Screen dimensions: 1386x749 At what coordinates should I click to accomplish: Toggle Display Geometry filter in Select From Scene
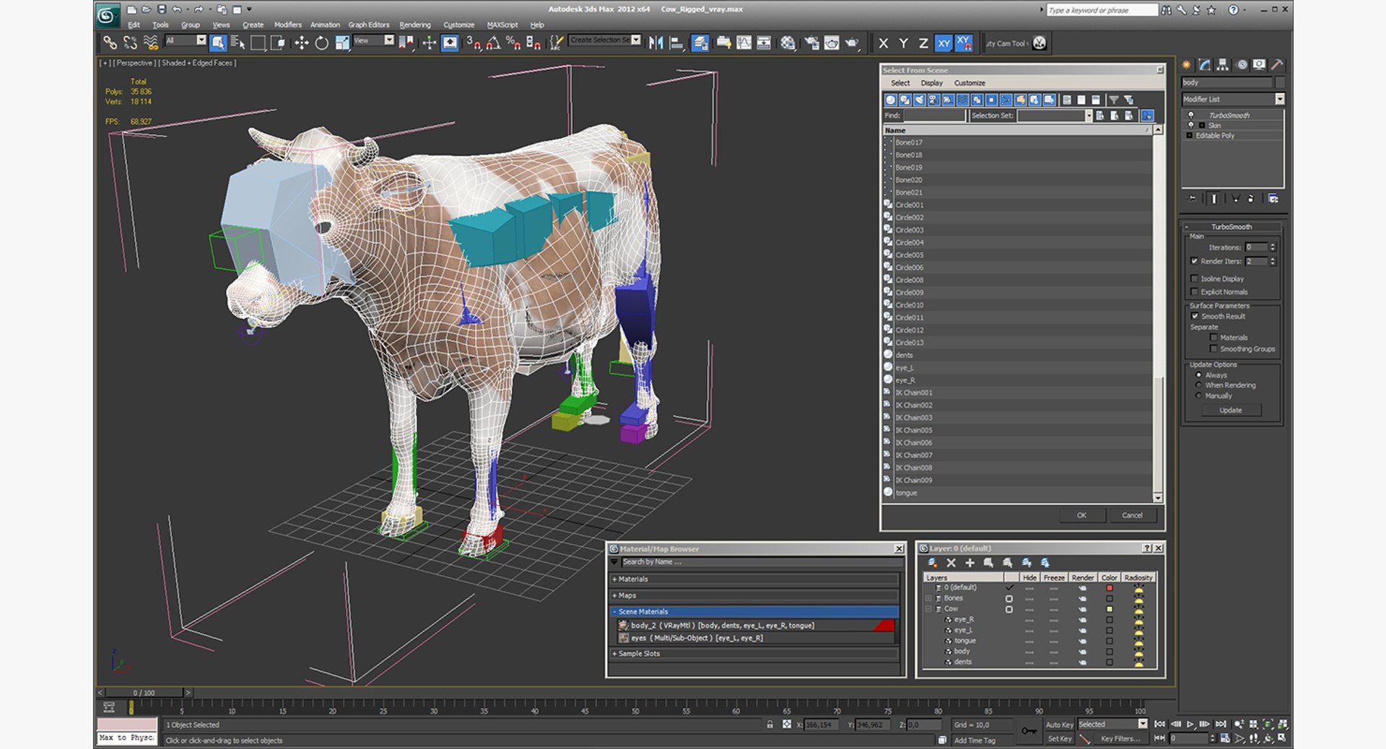point(890,100)
